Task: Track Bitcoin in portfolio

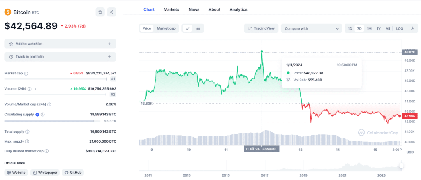Action: [60, 57]
